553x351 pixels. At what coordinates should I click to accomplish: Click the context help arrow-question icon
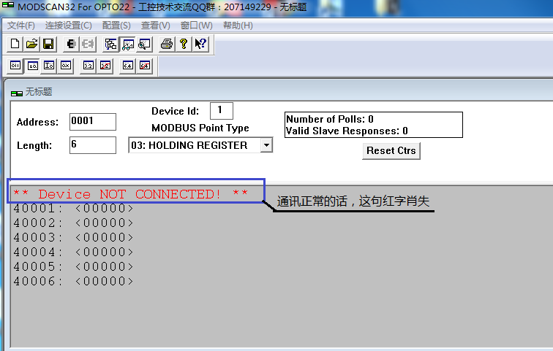(x=200, y=44)
